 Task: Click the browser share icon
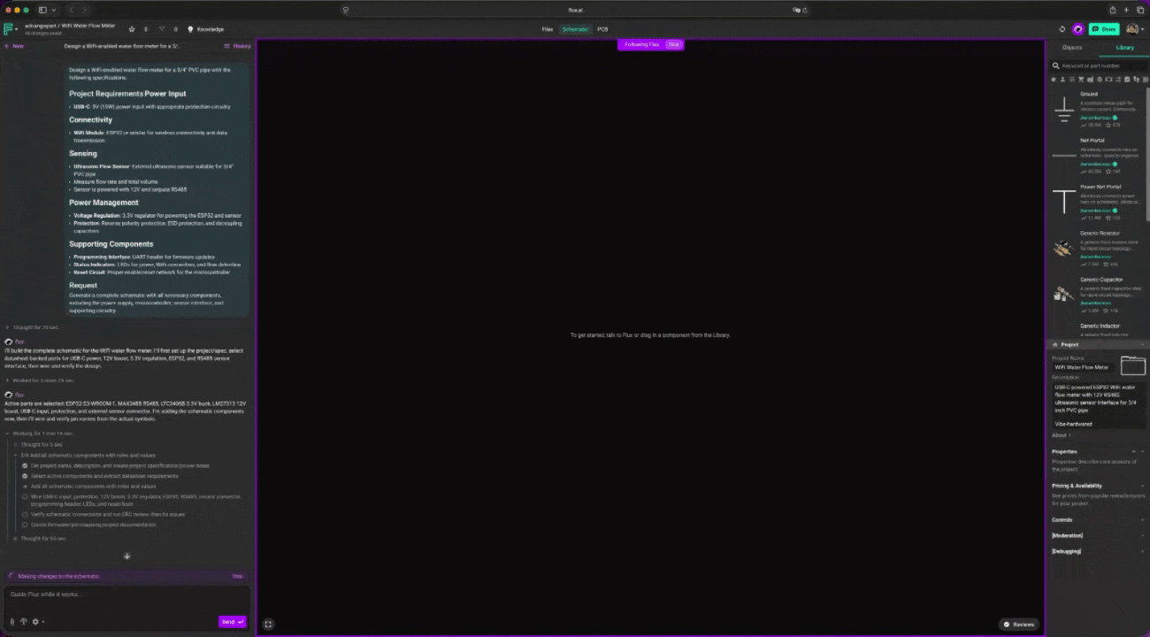click(1113, 10)
